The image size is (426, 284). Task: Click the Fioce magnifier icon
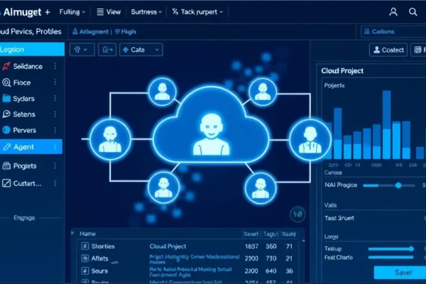pyautogui.click(x=6, y=82)
